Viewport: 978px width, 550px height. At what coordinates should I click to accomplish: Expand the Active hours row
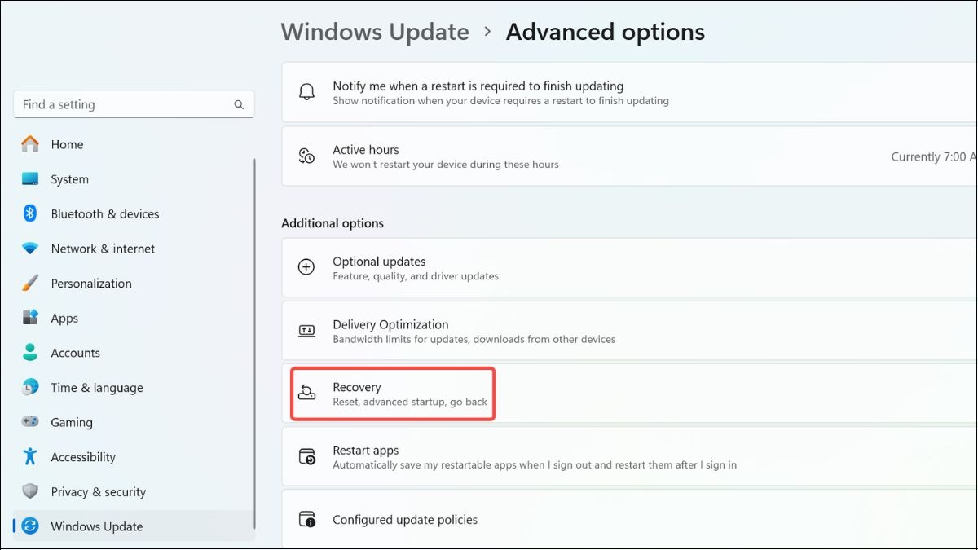[629, 156]
